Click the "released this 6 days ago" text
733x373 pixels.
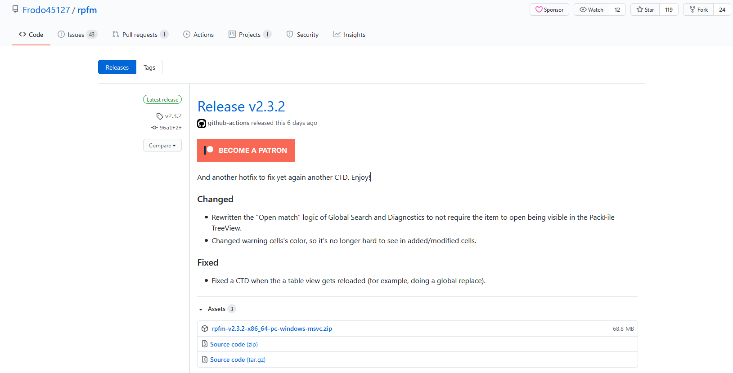point(284,123)
